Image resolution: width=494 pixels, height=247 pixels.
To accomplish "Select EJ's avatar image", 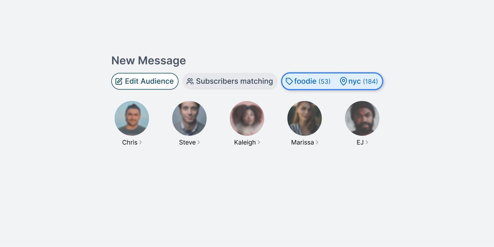I will 362,118.
